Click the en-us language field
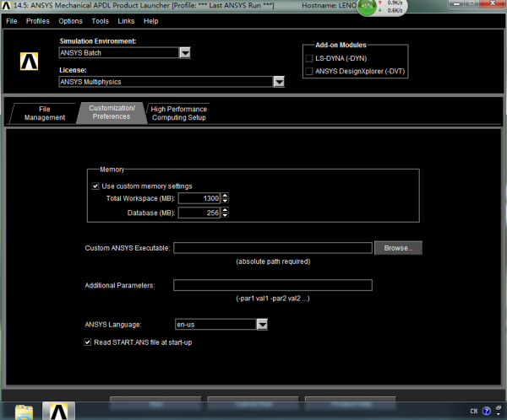This screenshot has height=420, width=507. 216,324
